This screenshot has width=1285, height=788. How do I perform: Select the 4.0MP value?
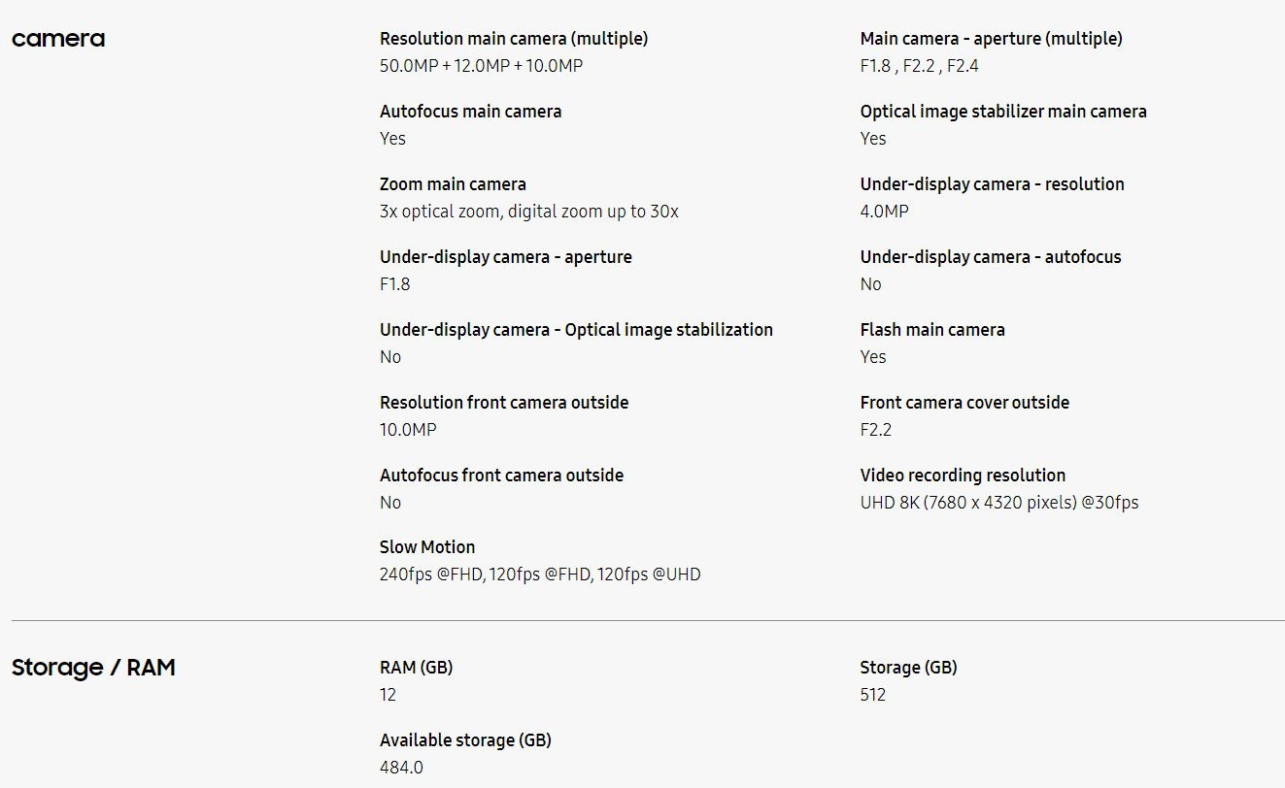(x=884, y=212)
